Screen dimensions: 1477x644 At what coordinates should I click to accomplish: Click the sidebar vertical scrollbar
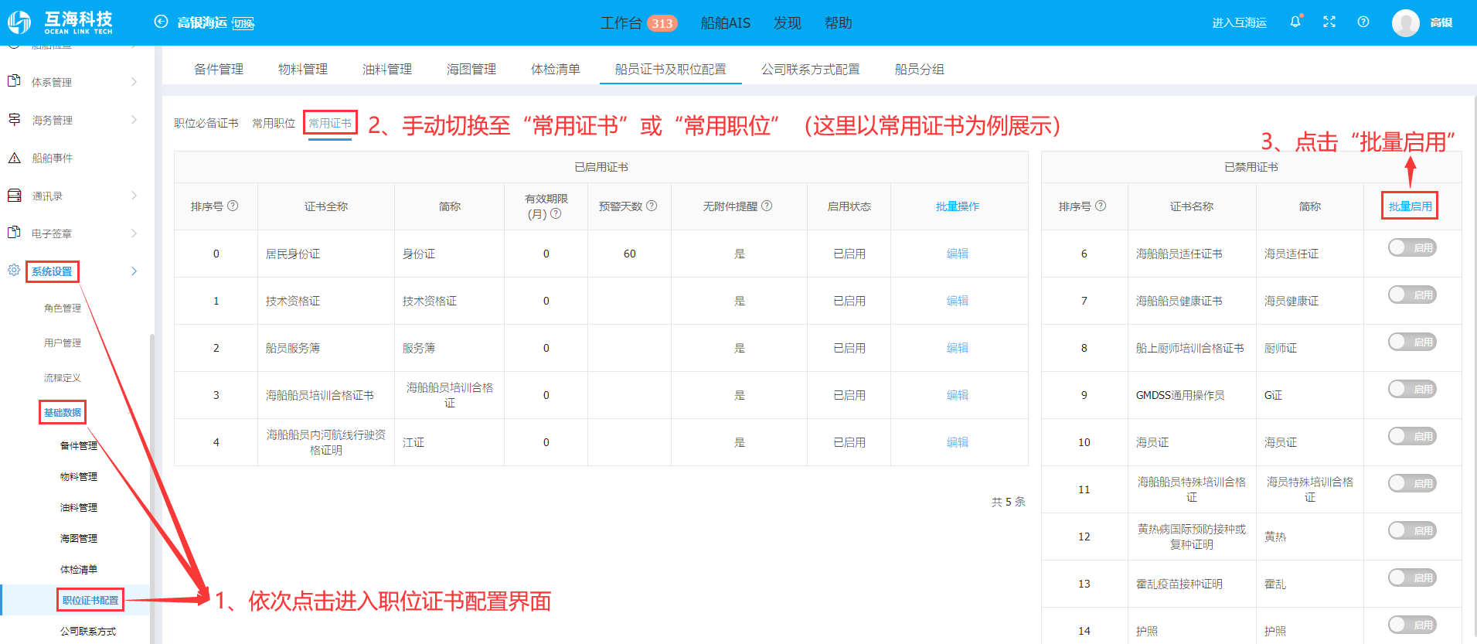tap(152, 489)
